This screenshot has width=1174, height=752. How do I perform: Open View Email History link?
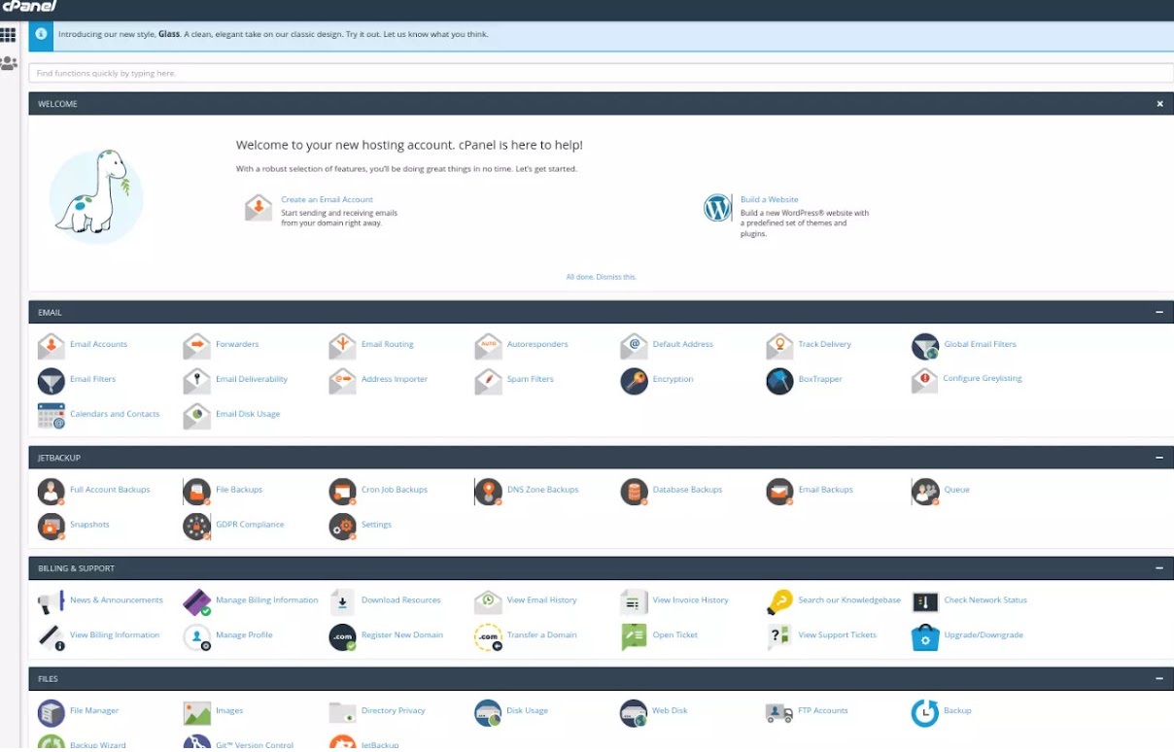point(541,600)
